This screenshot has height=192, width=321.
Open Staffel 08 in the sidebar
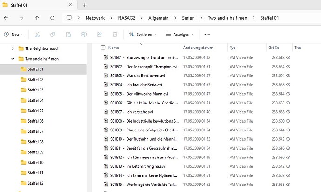coord(35,142)
